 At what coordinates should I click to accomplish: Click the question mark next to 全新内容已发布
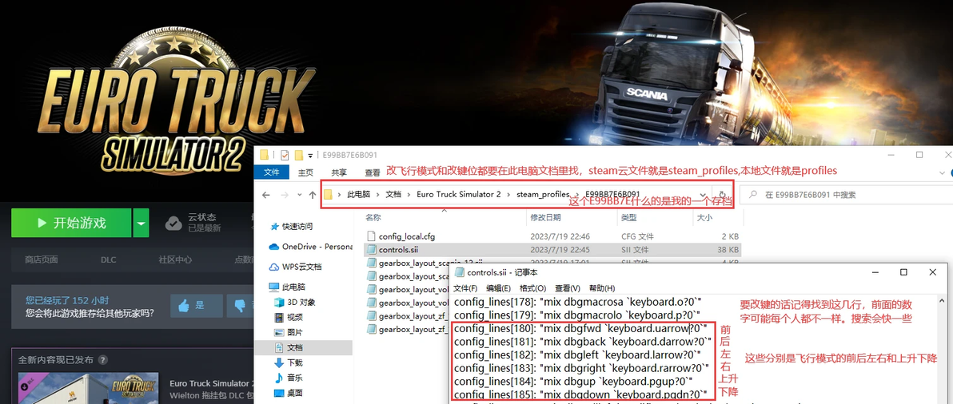point(102,360)
